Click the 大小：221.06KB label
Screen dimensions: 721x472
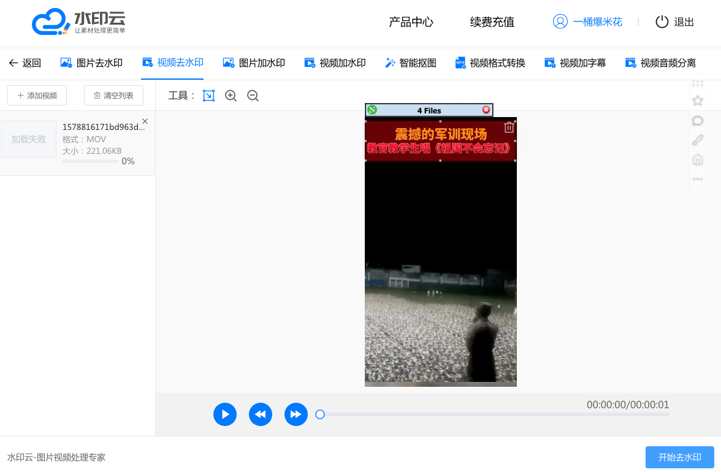point(92,151)
